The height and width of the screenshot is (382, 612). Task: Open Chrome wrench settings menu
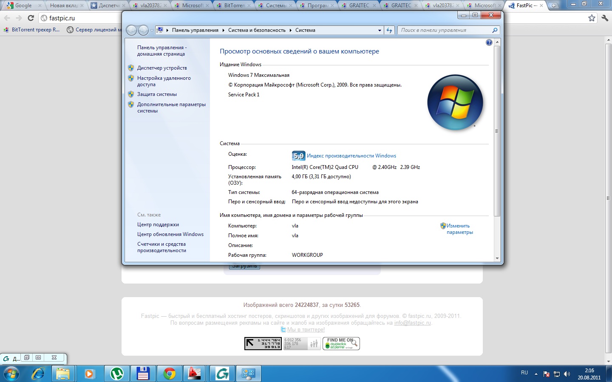point(605,18)
